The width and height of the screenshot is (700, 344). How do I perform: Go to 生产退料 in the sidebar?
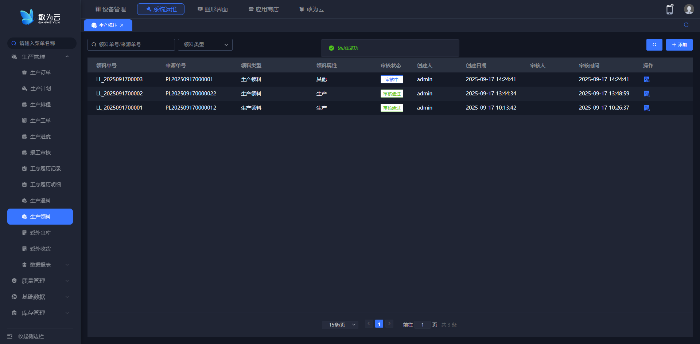(40, 201)
